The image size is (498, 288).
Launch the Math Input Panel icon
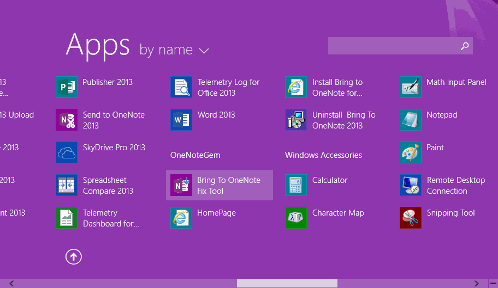click(x=410, y=87)
